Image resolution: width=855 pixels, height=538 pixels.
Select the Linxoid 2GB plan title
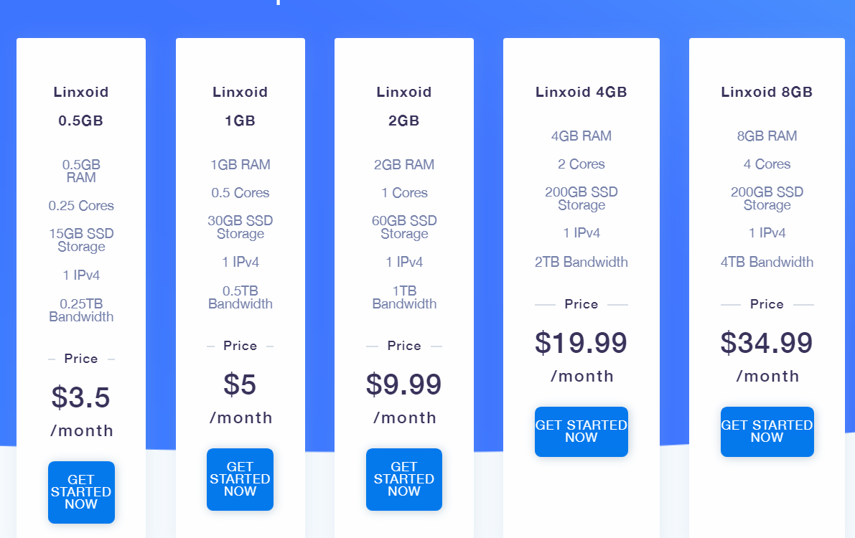tap(403, 106)
